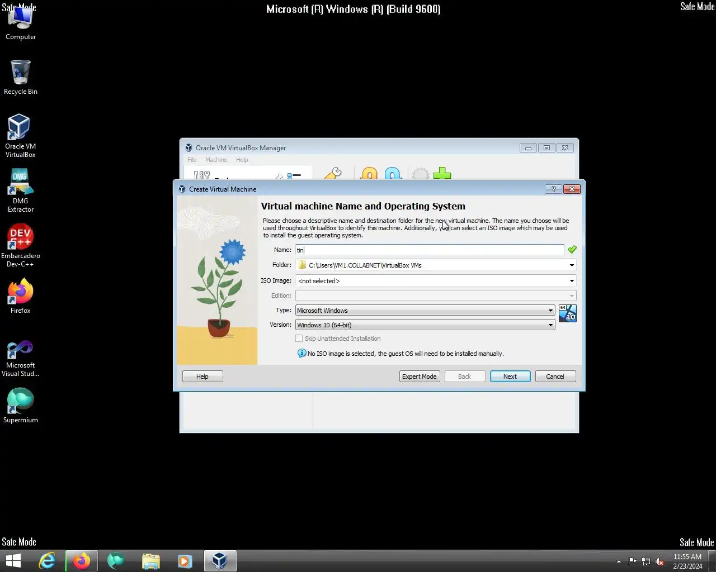This screenshot has height=572, width=716.
Task: Launch Supermium desktop shortcut
Action: click(21, 406)
